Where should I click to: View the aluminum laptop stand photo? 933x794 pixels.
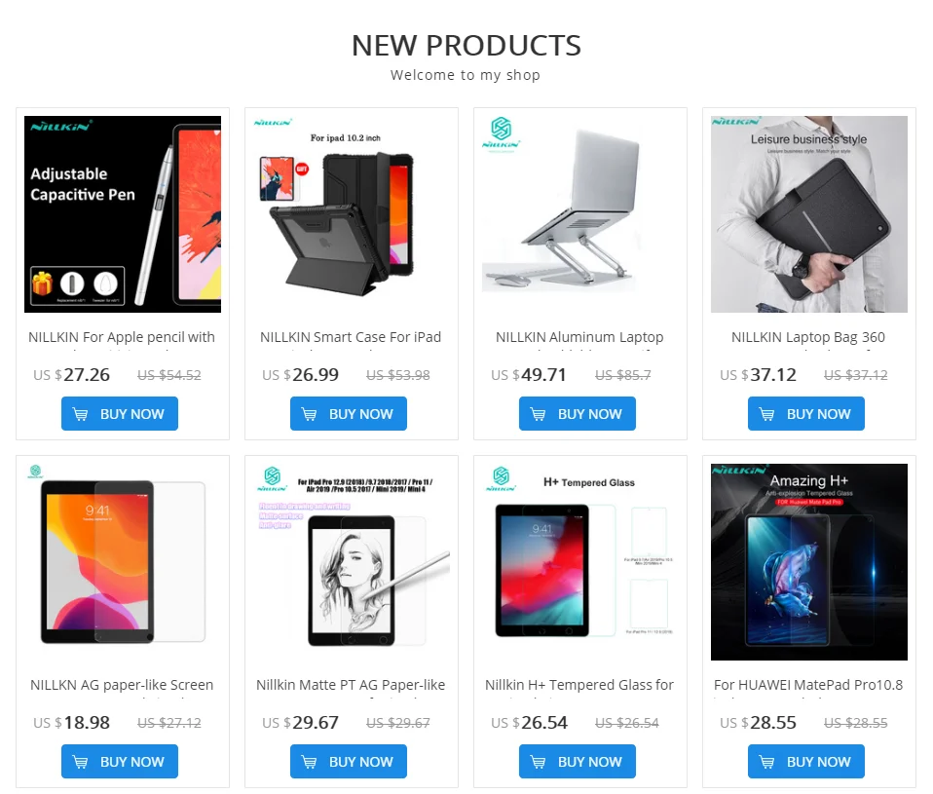[x=580, y=214]
